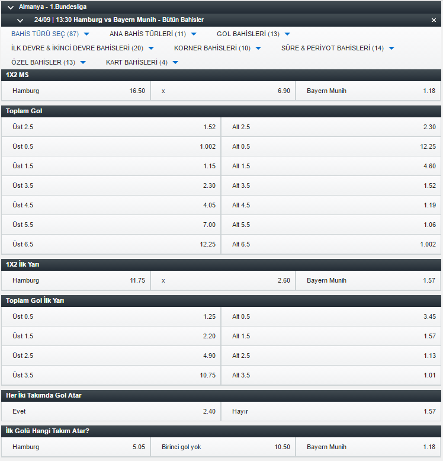Collapse the Almanya 1.Bundesliga league section
This screenshot has height=461, width=443.
(11, 7)
